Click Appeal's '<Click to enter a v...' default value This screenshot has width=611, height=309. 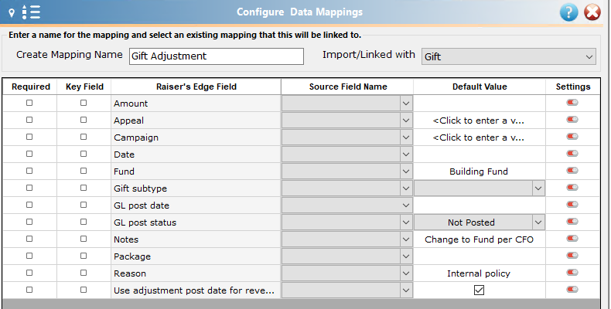pos(479,121)
